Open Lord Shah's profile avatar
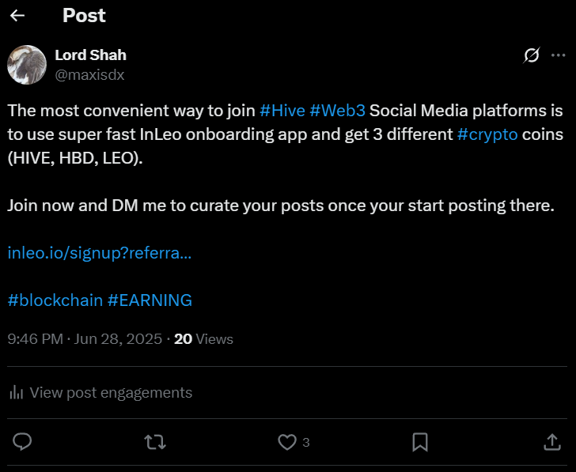 tap(27, 65)
